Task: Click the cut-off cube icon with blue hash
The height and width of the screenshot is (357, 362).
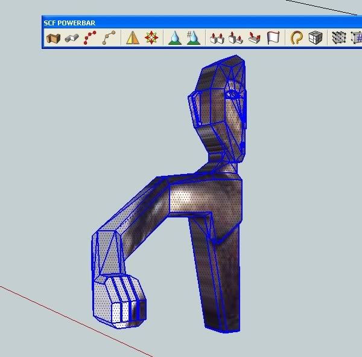Action: click(x=357, y=37)
